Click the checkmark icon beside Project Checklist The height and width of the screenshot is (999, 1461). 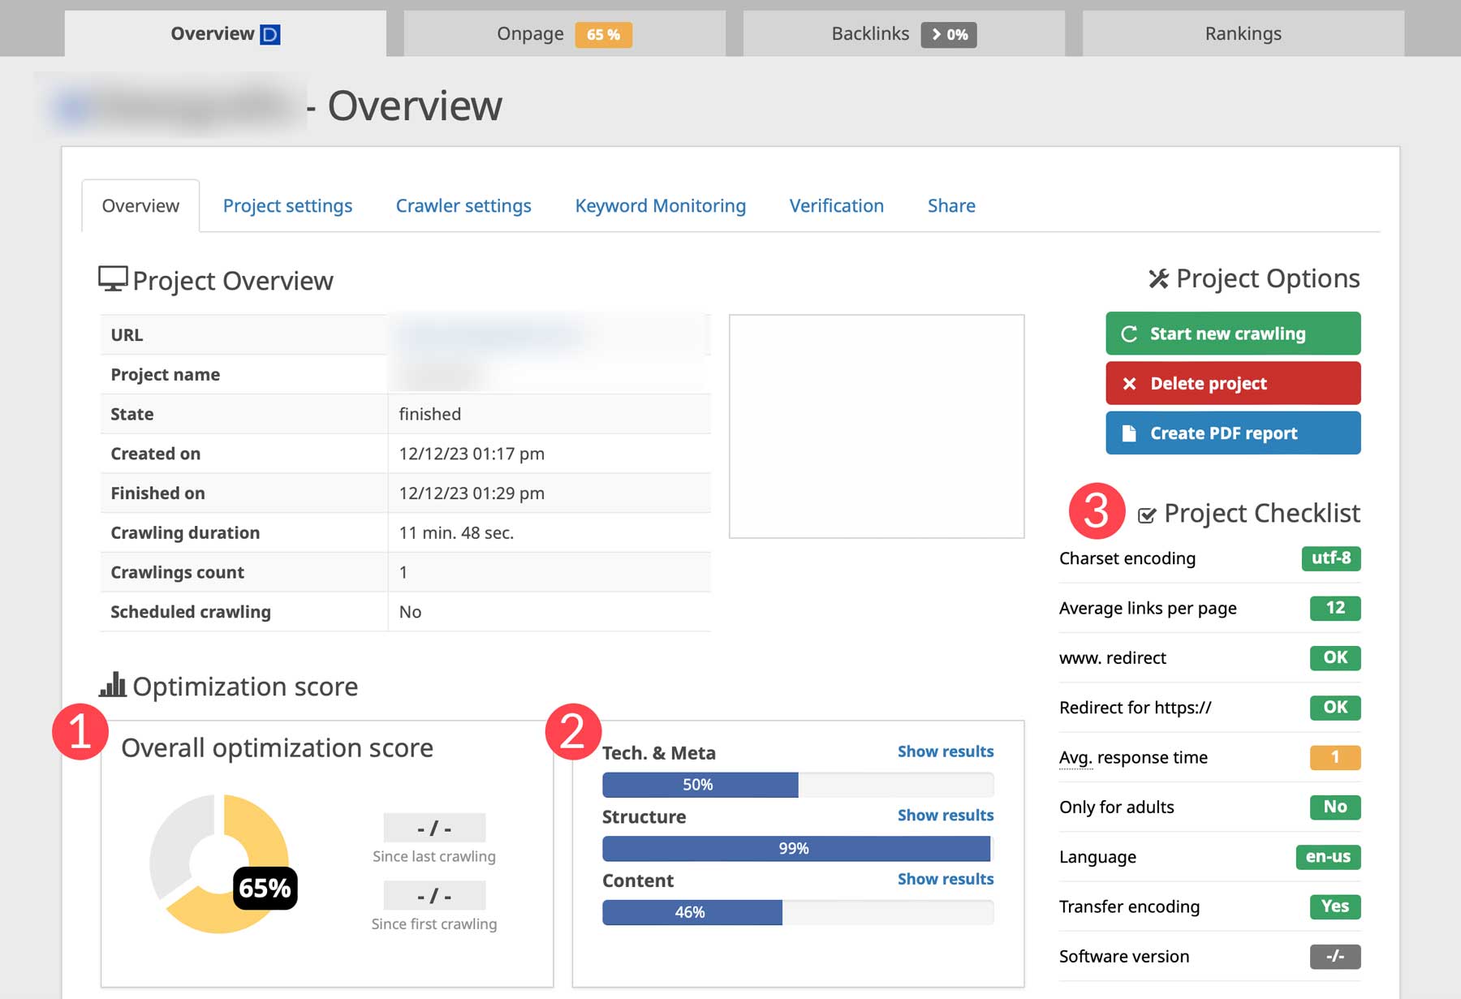1146,515
